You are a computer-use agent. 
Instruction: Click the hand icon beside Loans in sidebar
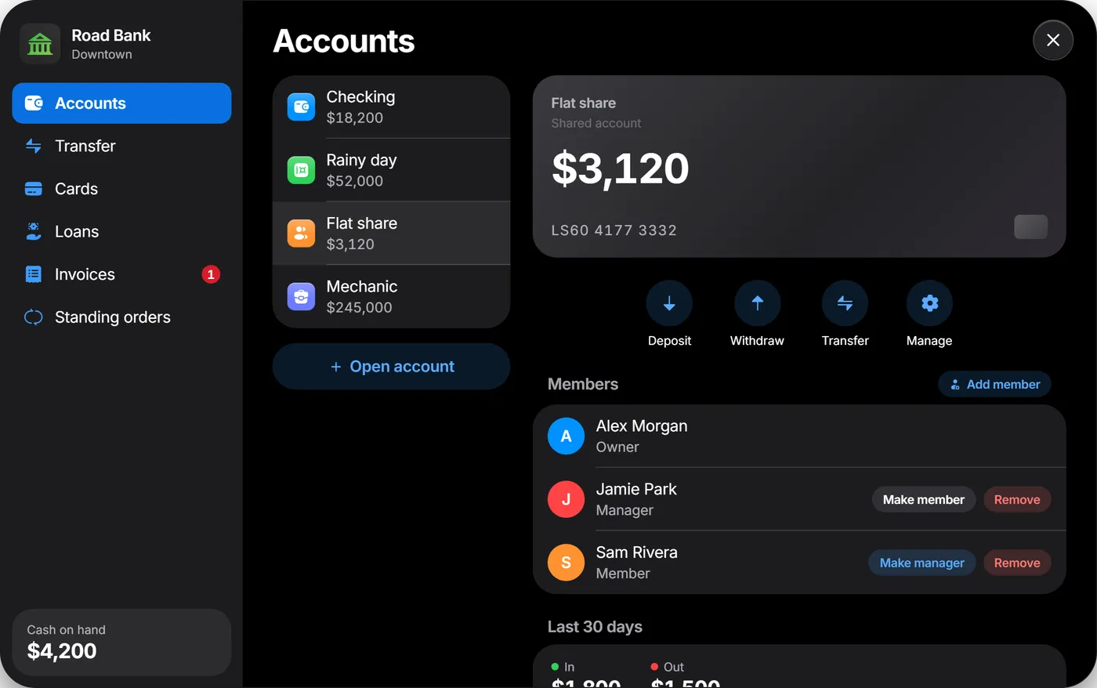pos(34,231)
